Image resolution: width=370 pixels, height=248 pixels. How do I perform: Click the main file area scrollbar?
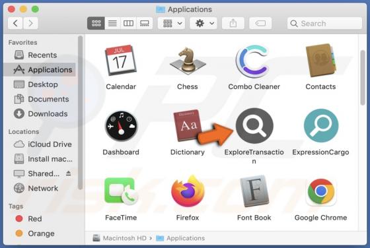[x=363, y=78]
